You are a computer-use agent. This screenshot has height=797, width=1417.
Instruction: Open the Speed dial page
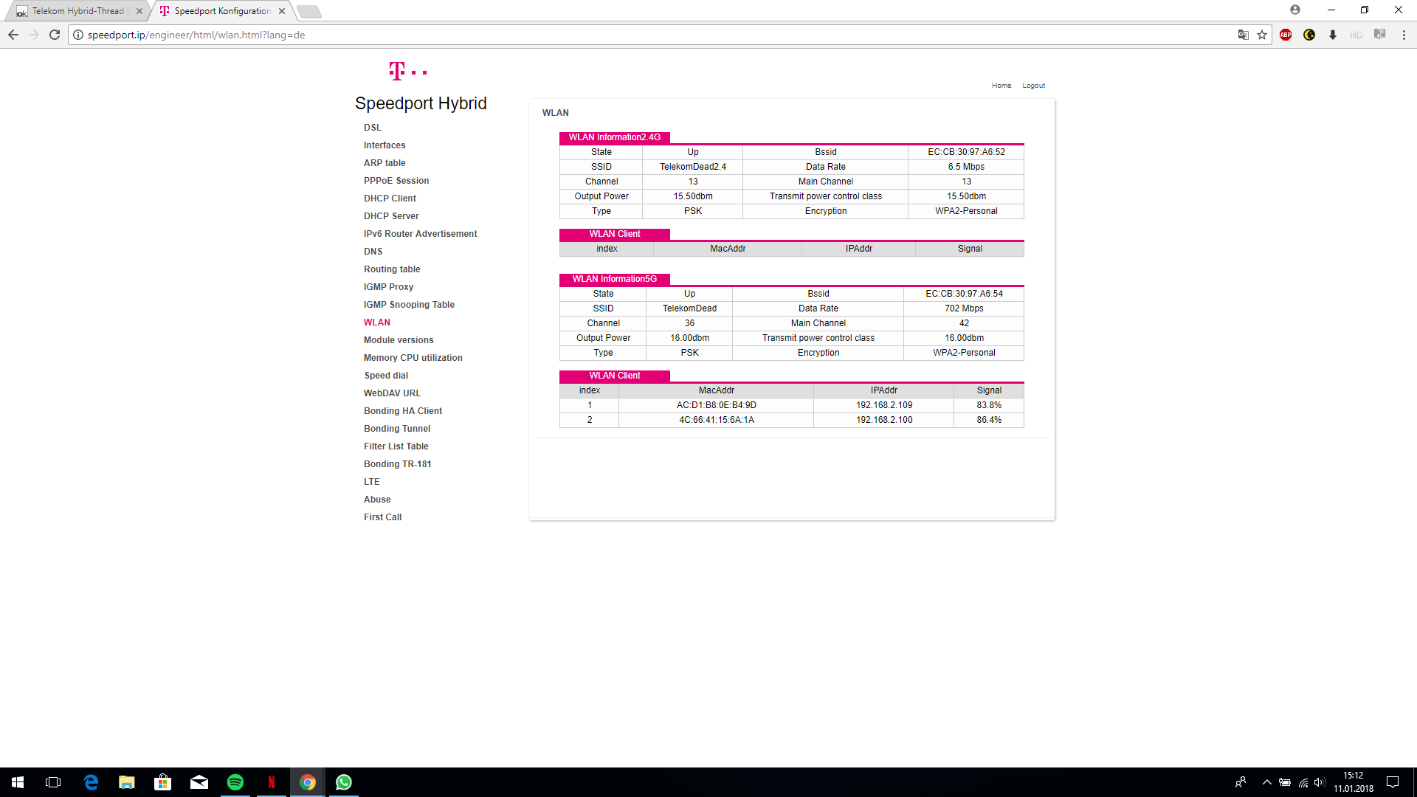pyautogui.click(x=386, y=376)
